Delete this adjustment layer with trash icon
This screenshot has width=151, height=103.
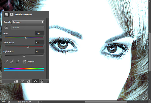coord(42,81)
